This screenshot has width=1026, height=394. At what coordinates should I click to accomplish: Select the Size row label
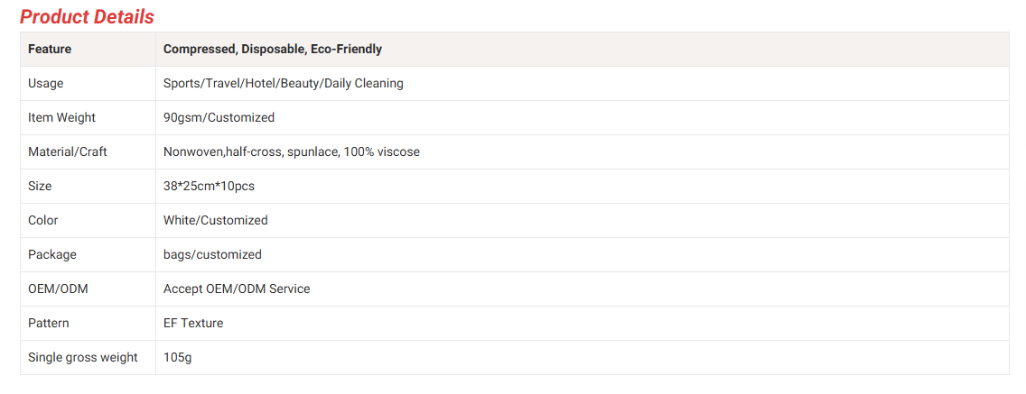click(40, 186)
